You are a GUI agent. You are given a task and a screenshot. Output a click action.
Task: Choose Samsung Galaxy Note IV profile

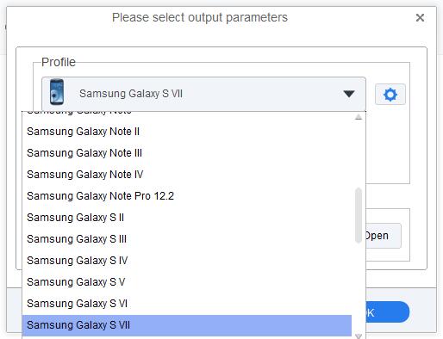click(x=187, y=175)
